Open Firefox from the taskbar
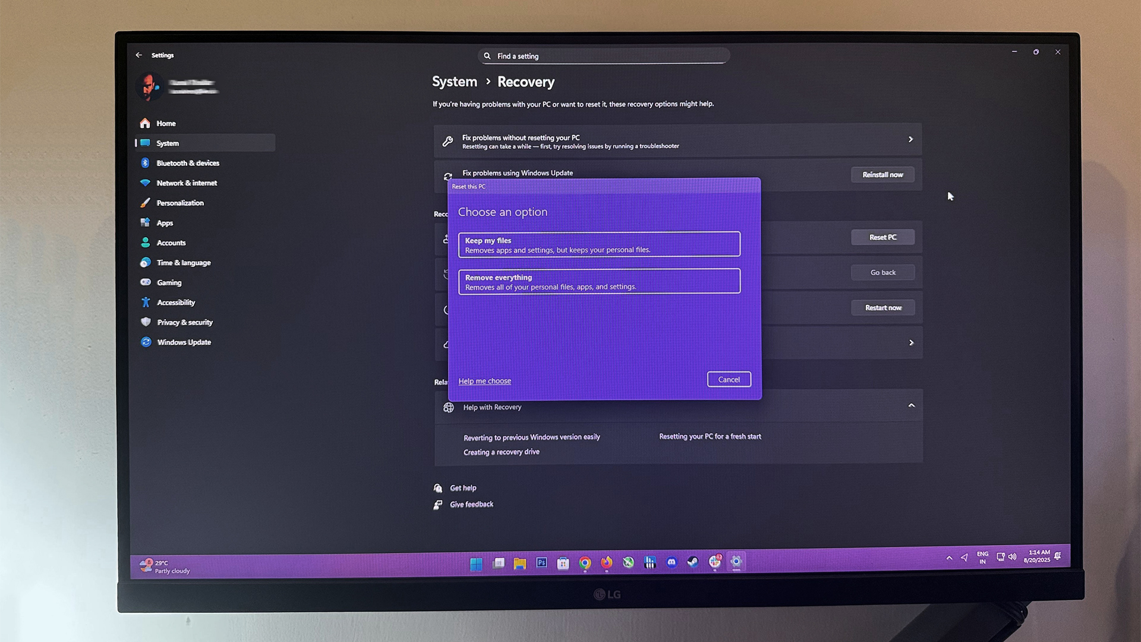Screen dimensions: 1141x642 (x=606, y=562)
